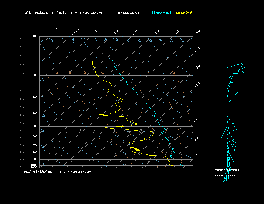
Task: Click the '-70' temperature label above the chart
Action: pyautogui.click(x=136, y=32)
